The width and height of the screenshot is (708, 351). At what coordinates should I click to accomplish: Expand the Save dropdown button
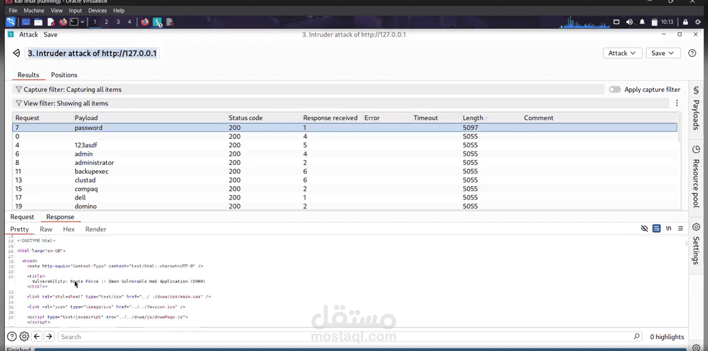663,53
